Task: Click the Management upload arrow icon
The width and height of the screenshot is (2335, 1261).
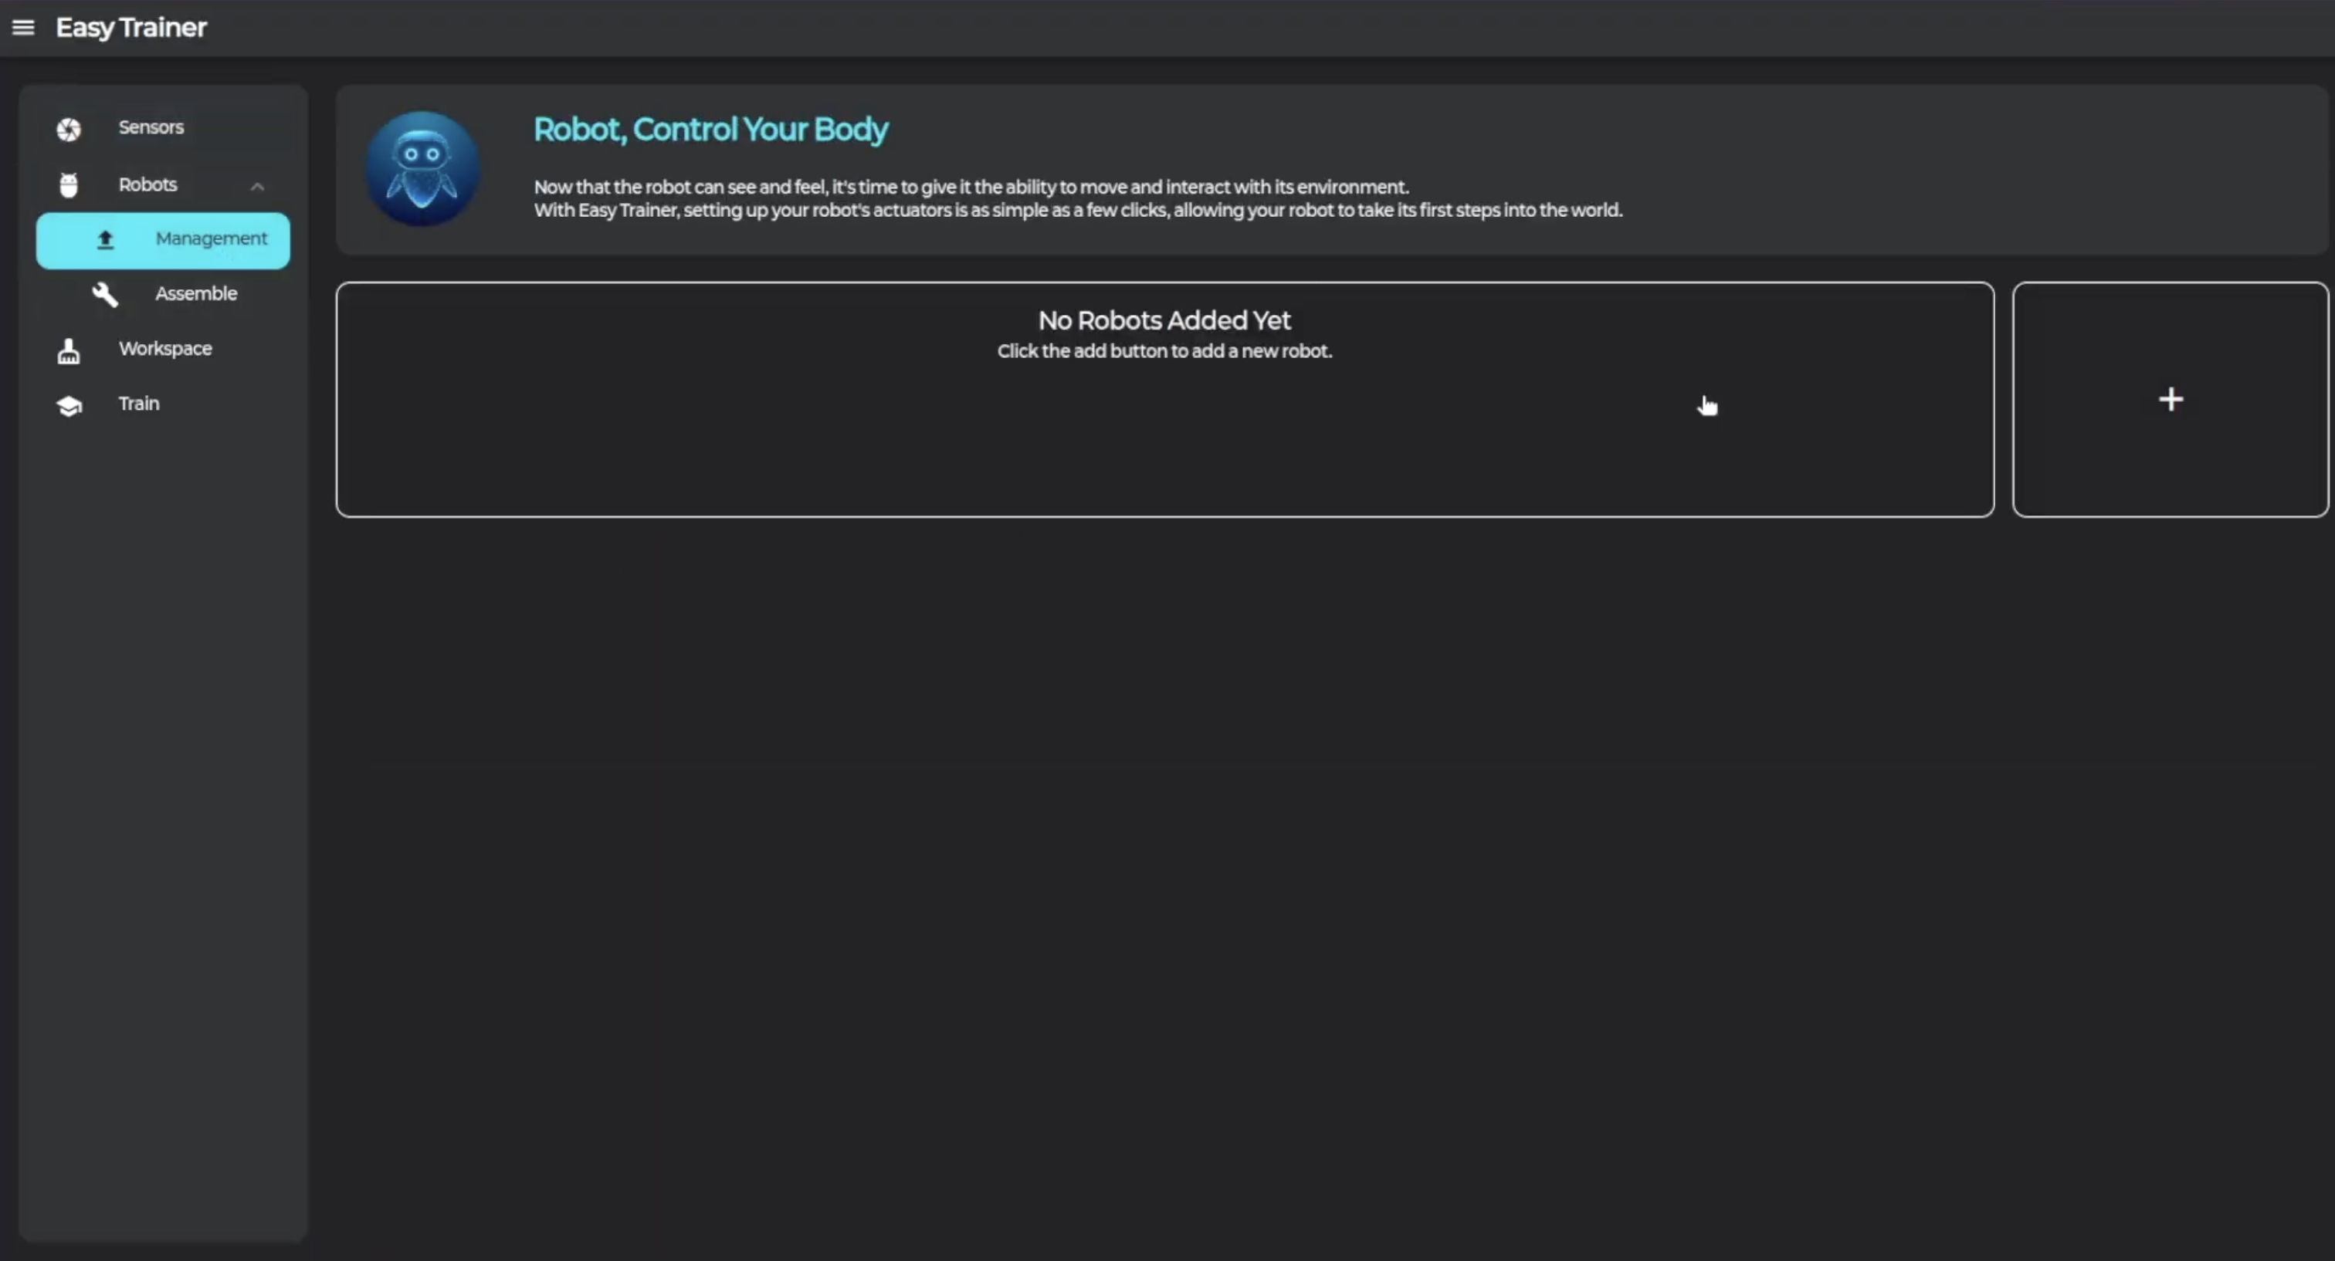Action: (105, 239)
